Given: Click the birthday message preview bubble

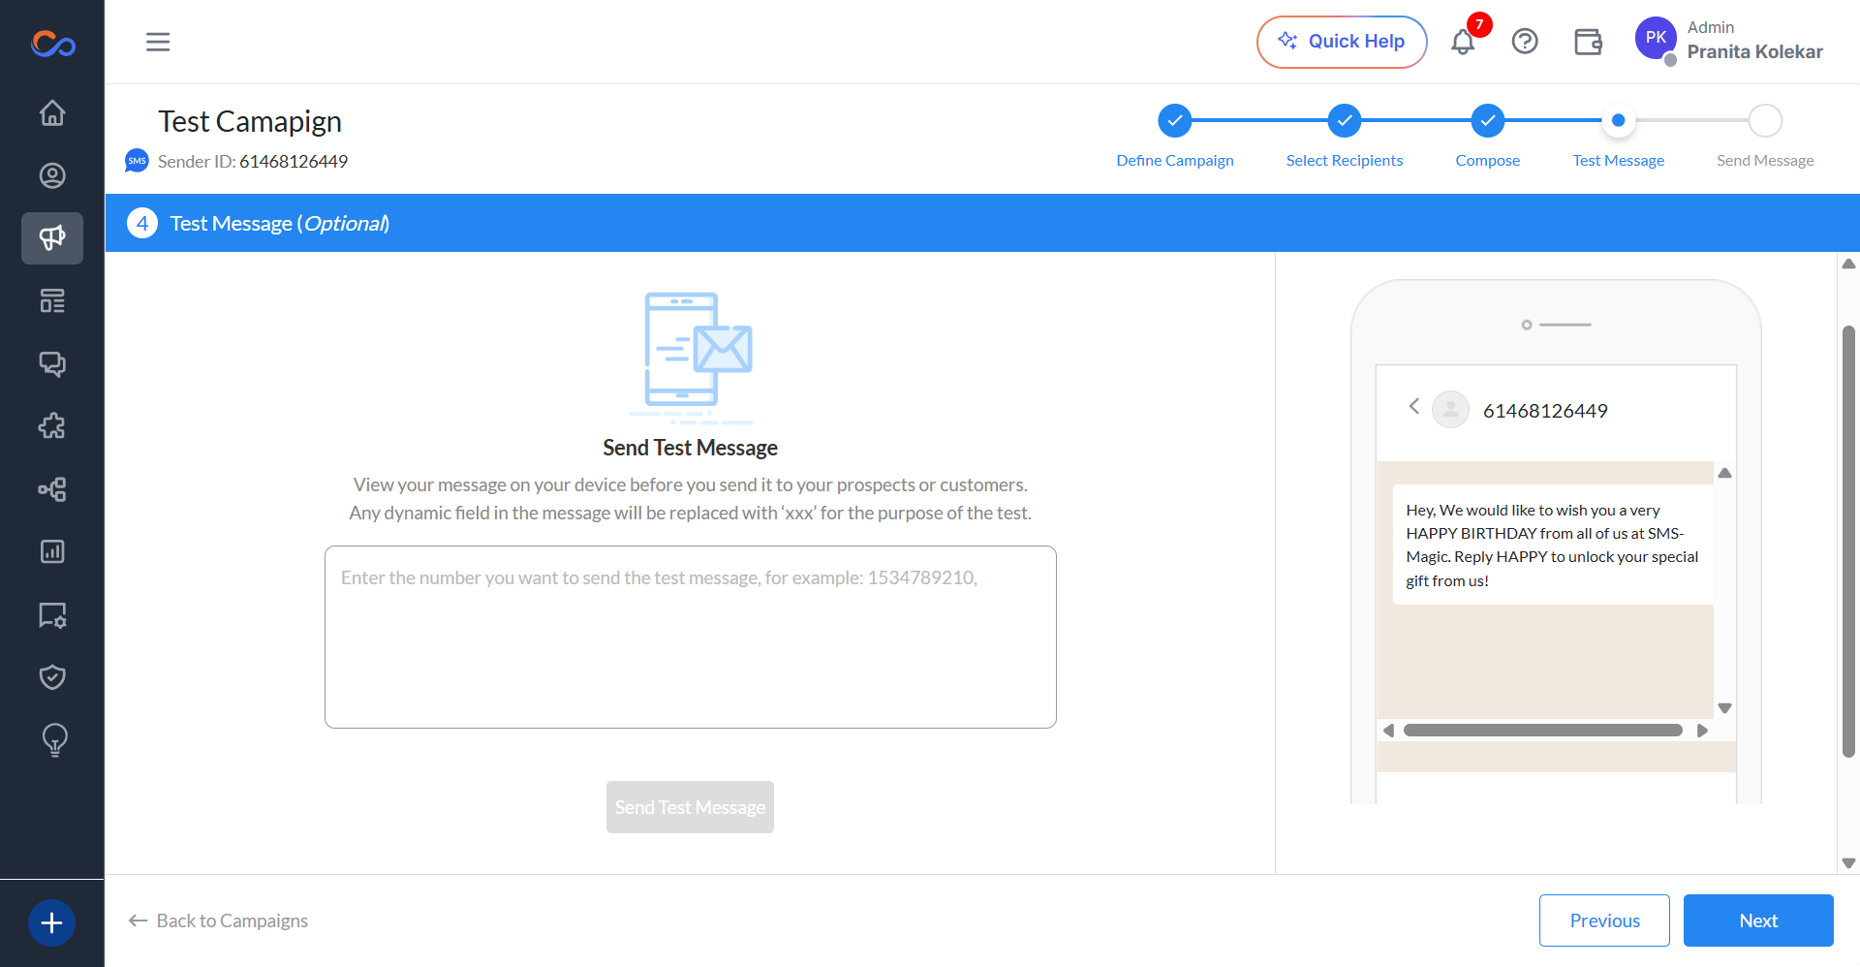Looking at the screenshot, I should [x=1553, y=546].
